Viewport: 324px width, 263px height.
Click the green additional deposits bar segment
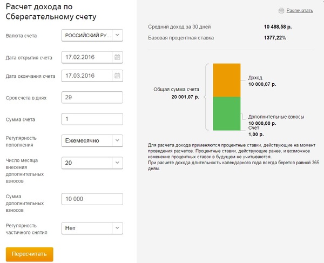(x=227, y=113)
